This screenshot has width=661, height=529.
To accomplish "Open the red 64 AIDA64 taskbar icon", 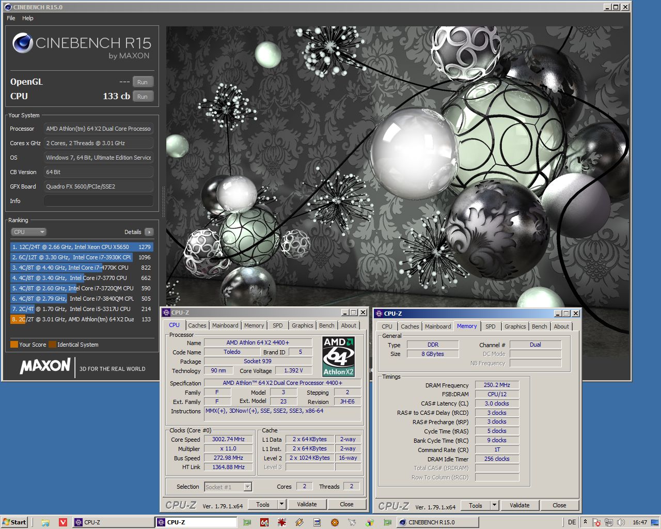I will 264,522.
